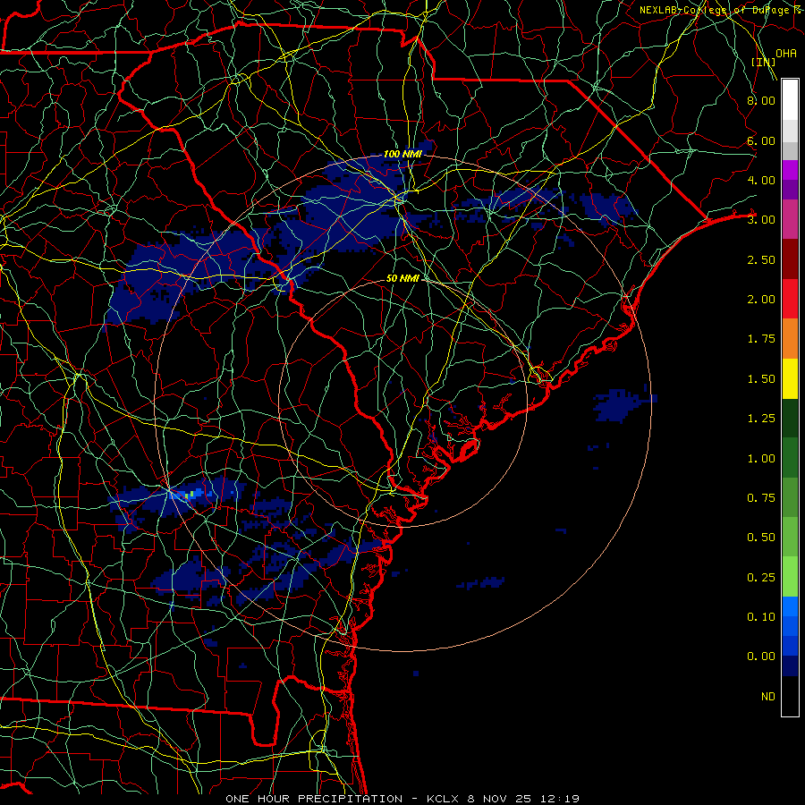This screenshot has width=805, height=805.
Task: Select the lightest green swatch near 0.25
Action: [x=790, y=577]
